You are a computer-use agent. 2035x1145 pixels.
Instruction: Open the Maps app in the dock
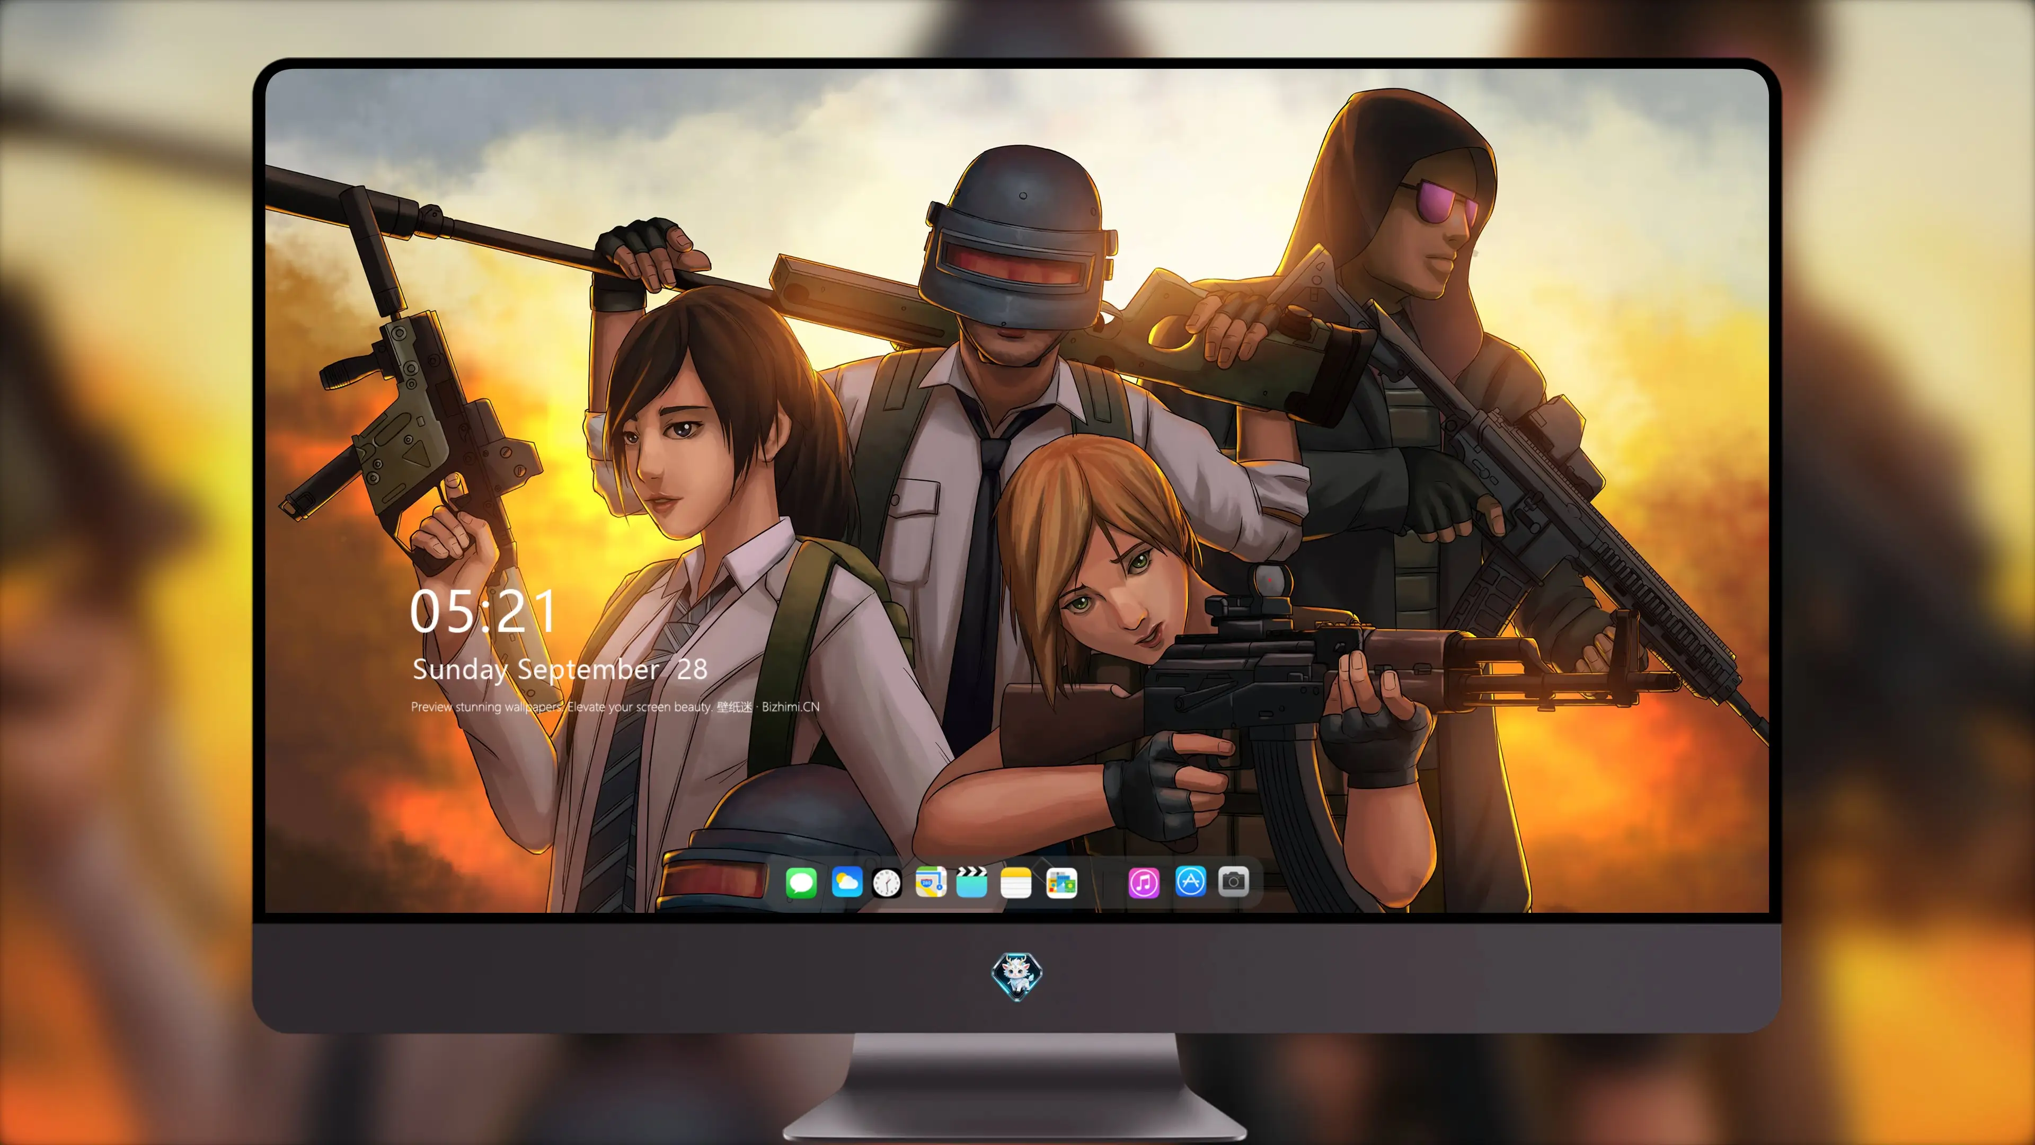(x=931, y=882)
